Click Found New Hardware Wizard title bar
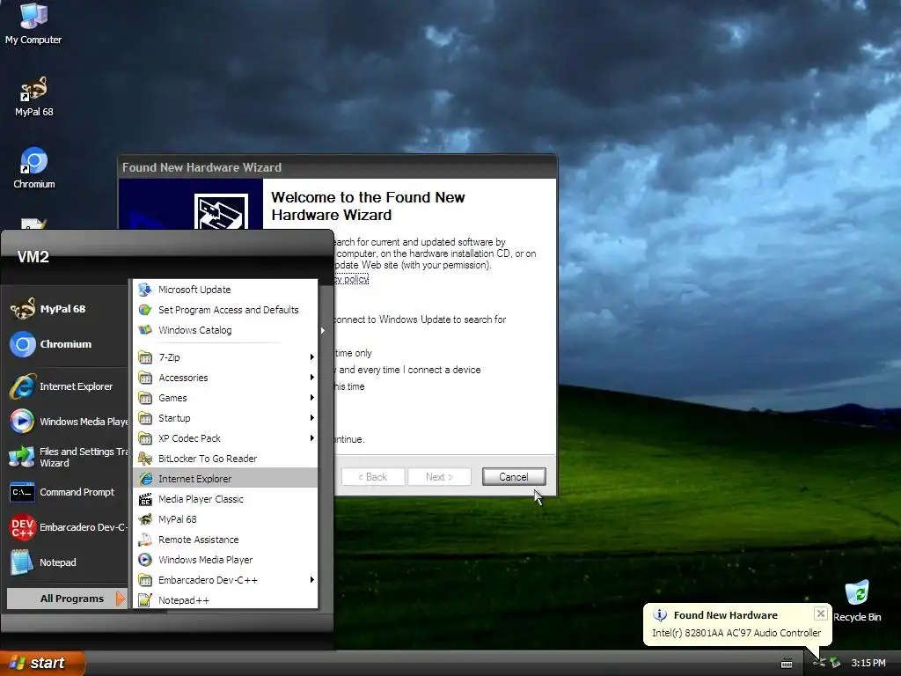Screen dimensions: 901x676 click(x=337, y=167)
